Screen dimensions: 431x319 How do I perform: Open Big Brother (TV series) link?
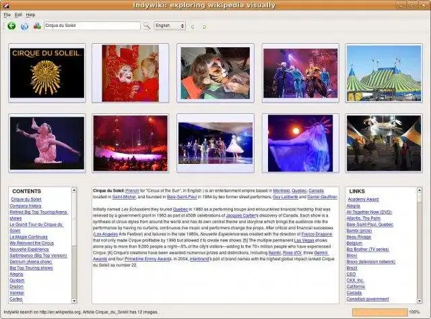(x=368, y=250)
